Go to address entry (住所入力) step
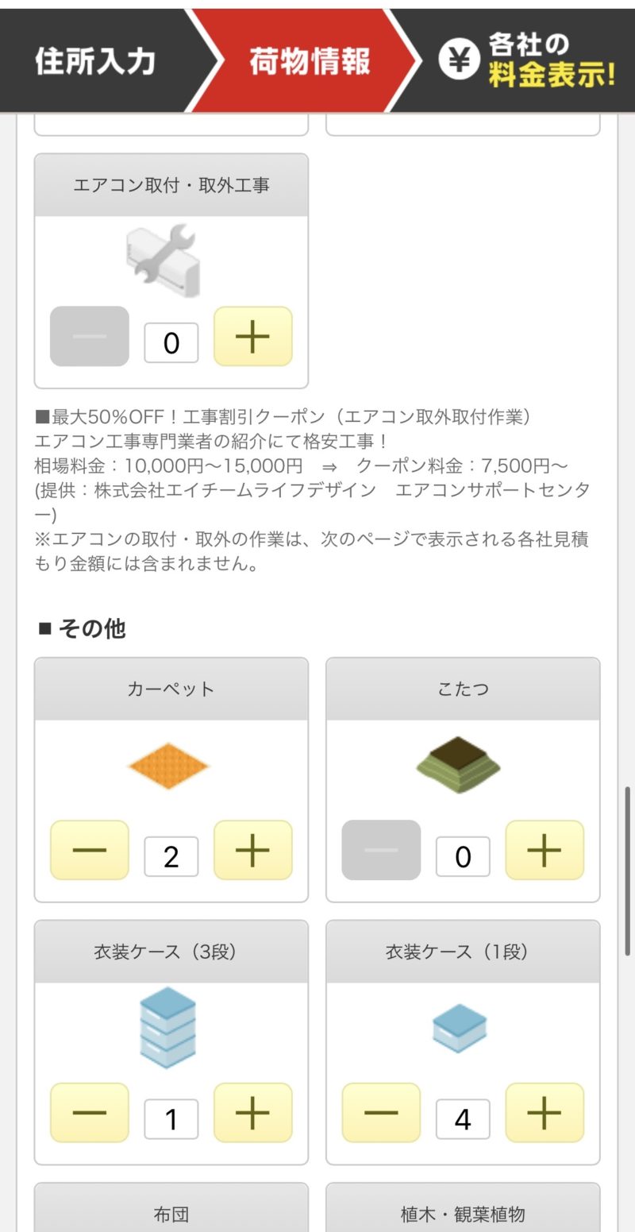 tap(94, 61)
